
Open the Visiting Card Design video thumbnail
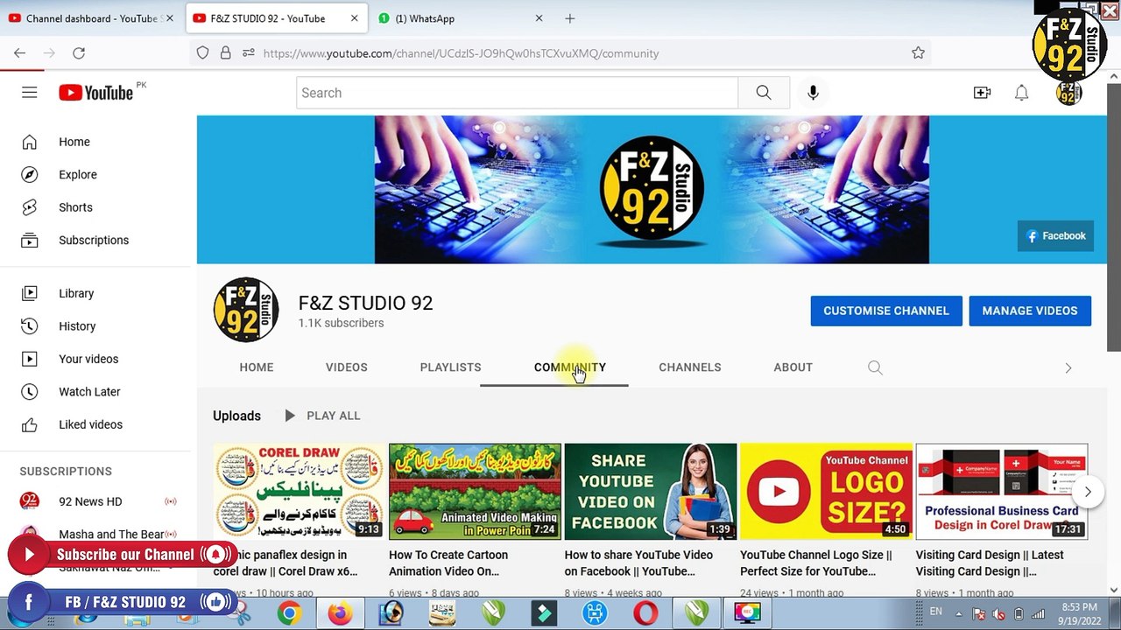(x=1002, y=492)
